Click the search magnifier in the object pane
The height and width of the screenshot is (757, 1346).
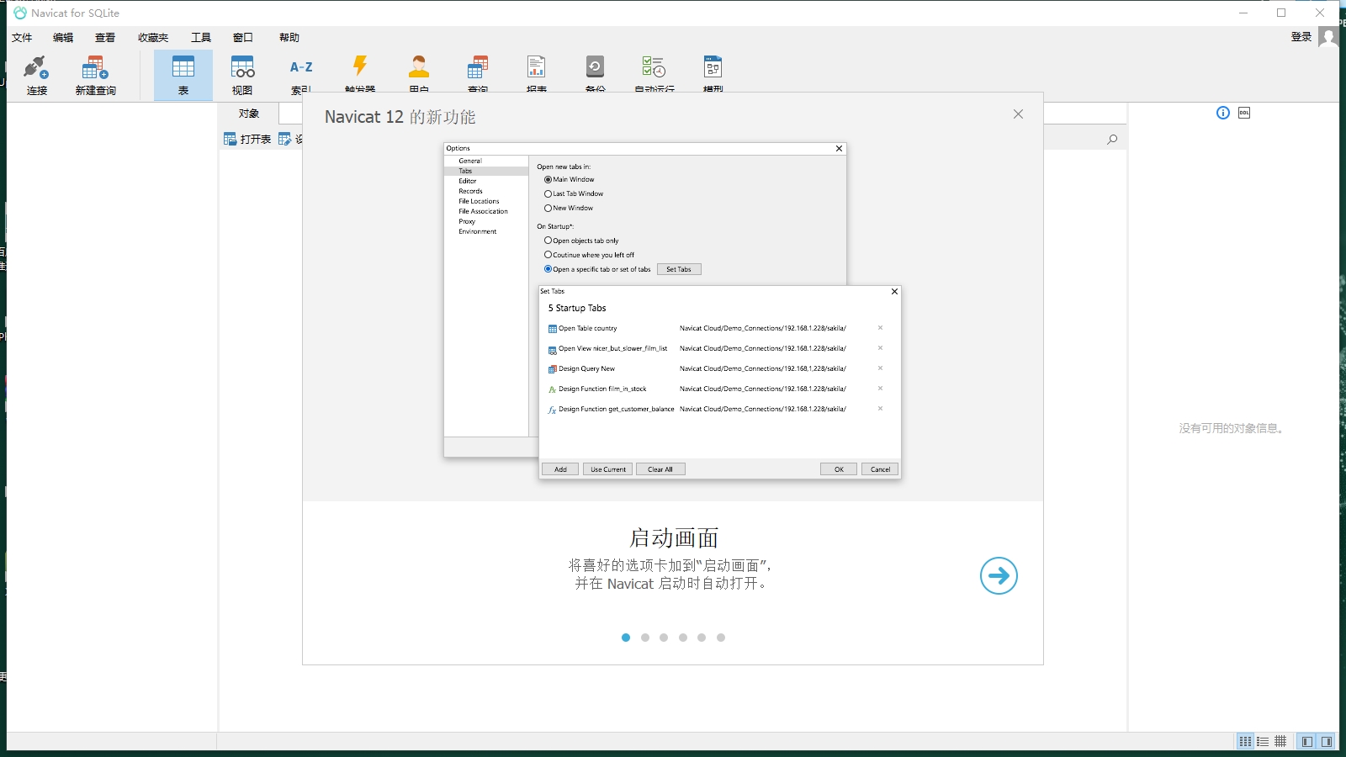pyautogui.click(x=1112, y=140)
